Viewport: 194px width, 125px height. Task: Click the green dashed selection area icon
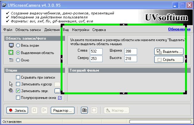tap(11, 53)
